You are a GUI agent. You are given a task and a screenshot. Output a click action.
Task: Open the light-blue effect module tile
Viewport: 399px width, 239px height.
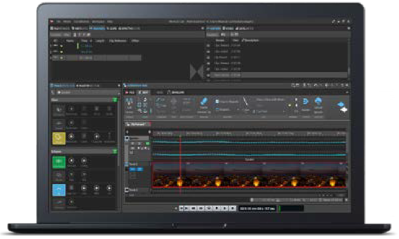click(59, 190)
